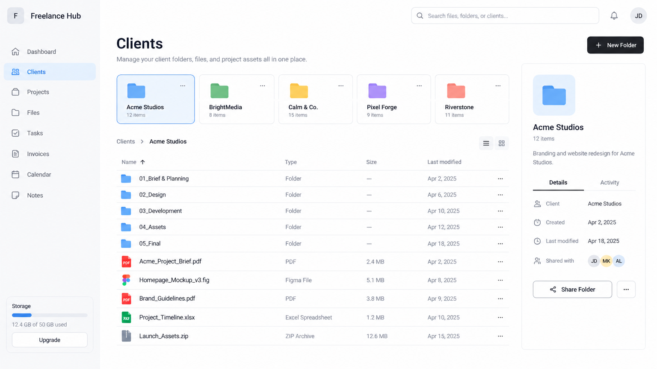Click the purple Pixel Forge folder icon
Viewport: 657px width, 369px height.
[377, 91]
